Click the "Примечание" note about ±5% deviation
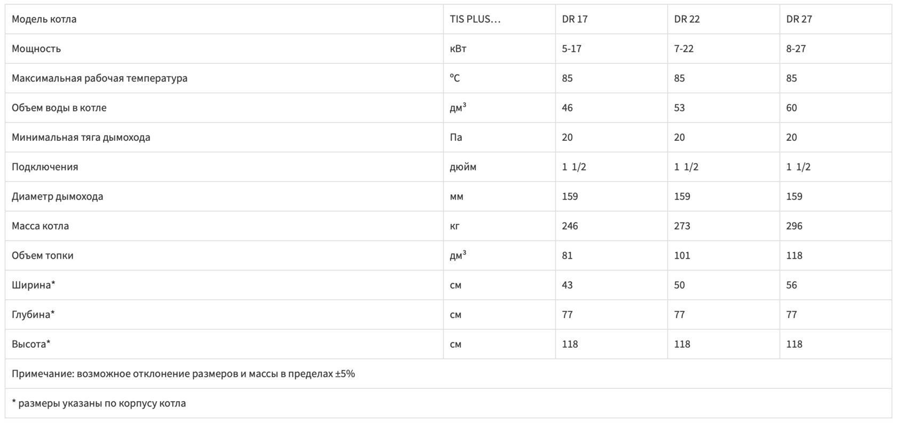 point(183,373)
